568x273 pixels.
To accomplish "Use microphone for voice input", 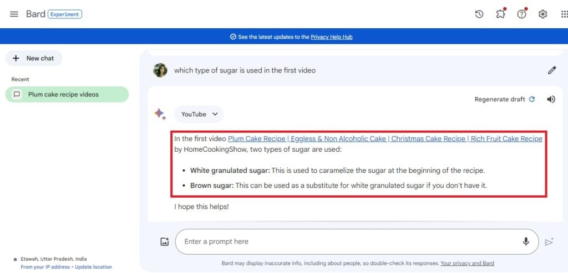I will (x=526, y=241).
